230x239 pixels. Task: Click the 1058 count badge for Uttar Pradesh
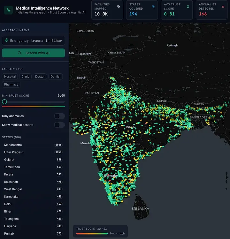pos(58,152)
